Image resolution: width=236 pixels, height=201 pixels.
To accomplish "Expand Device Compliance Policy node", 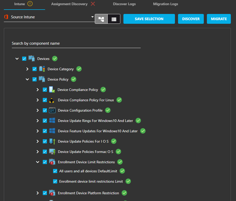I will click(38, 90).
